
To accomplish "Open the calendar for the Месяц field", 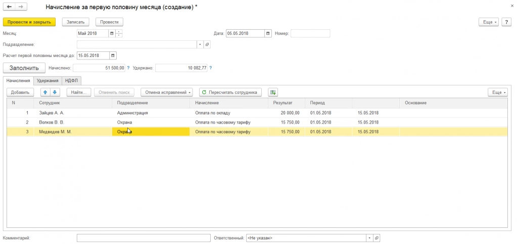I will coord(112,33).
